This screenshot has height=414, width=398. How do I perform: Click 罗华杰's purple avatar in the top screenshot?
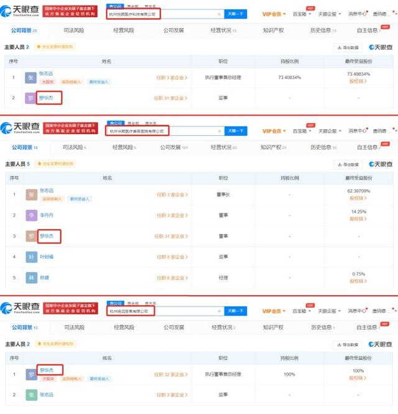(x=30, y=98)
